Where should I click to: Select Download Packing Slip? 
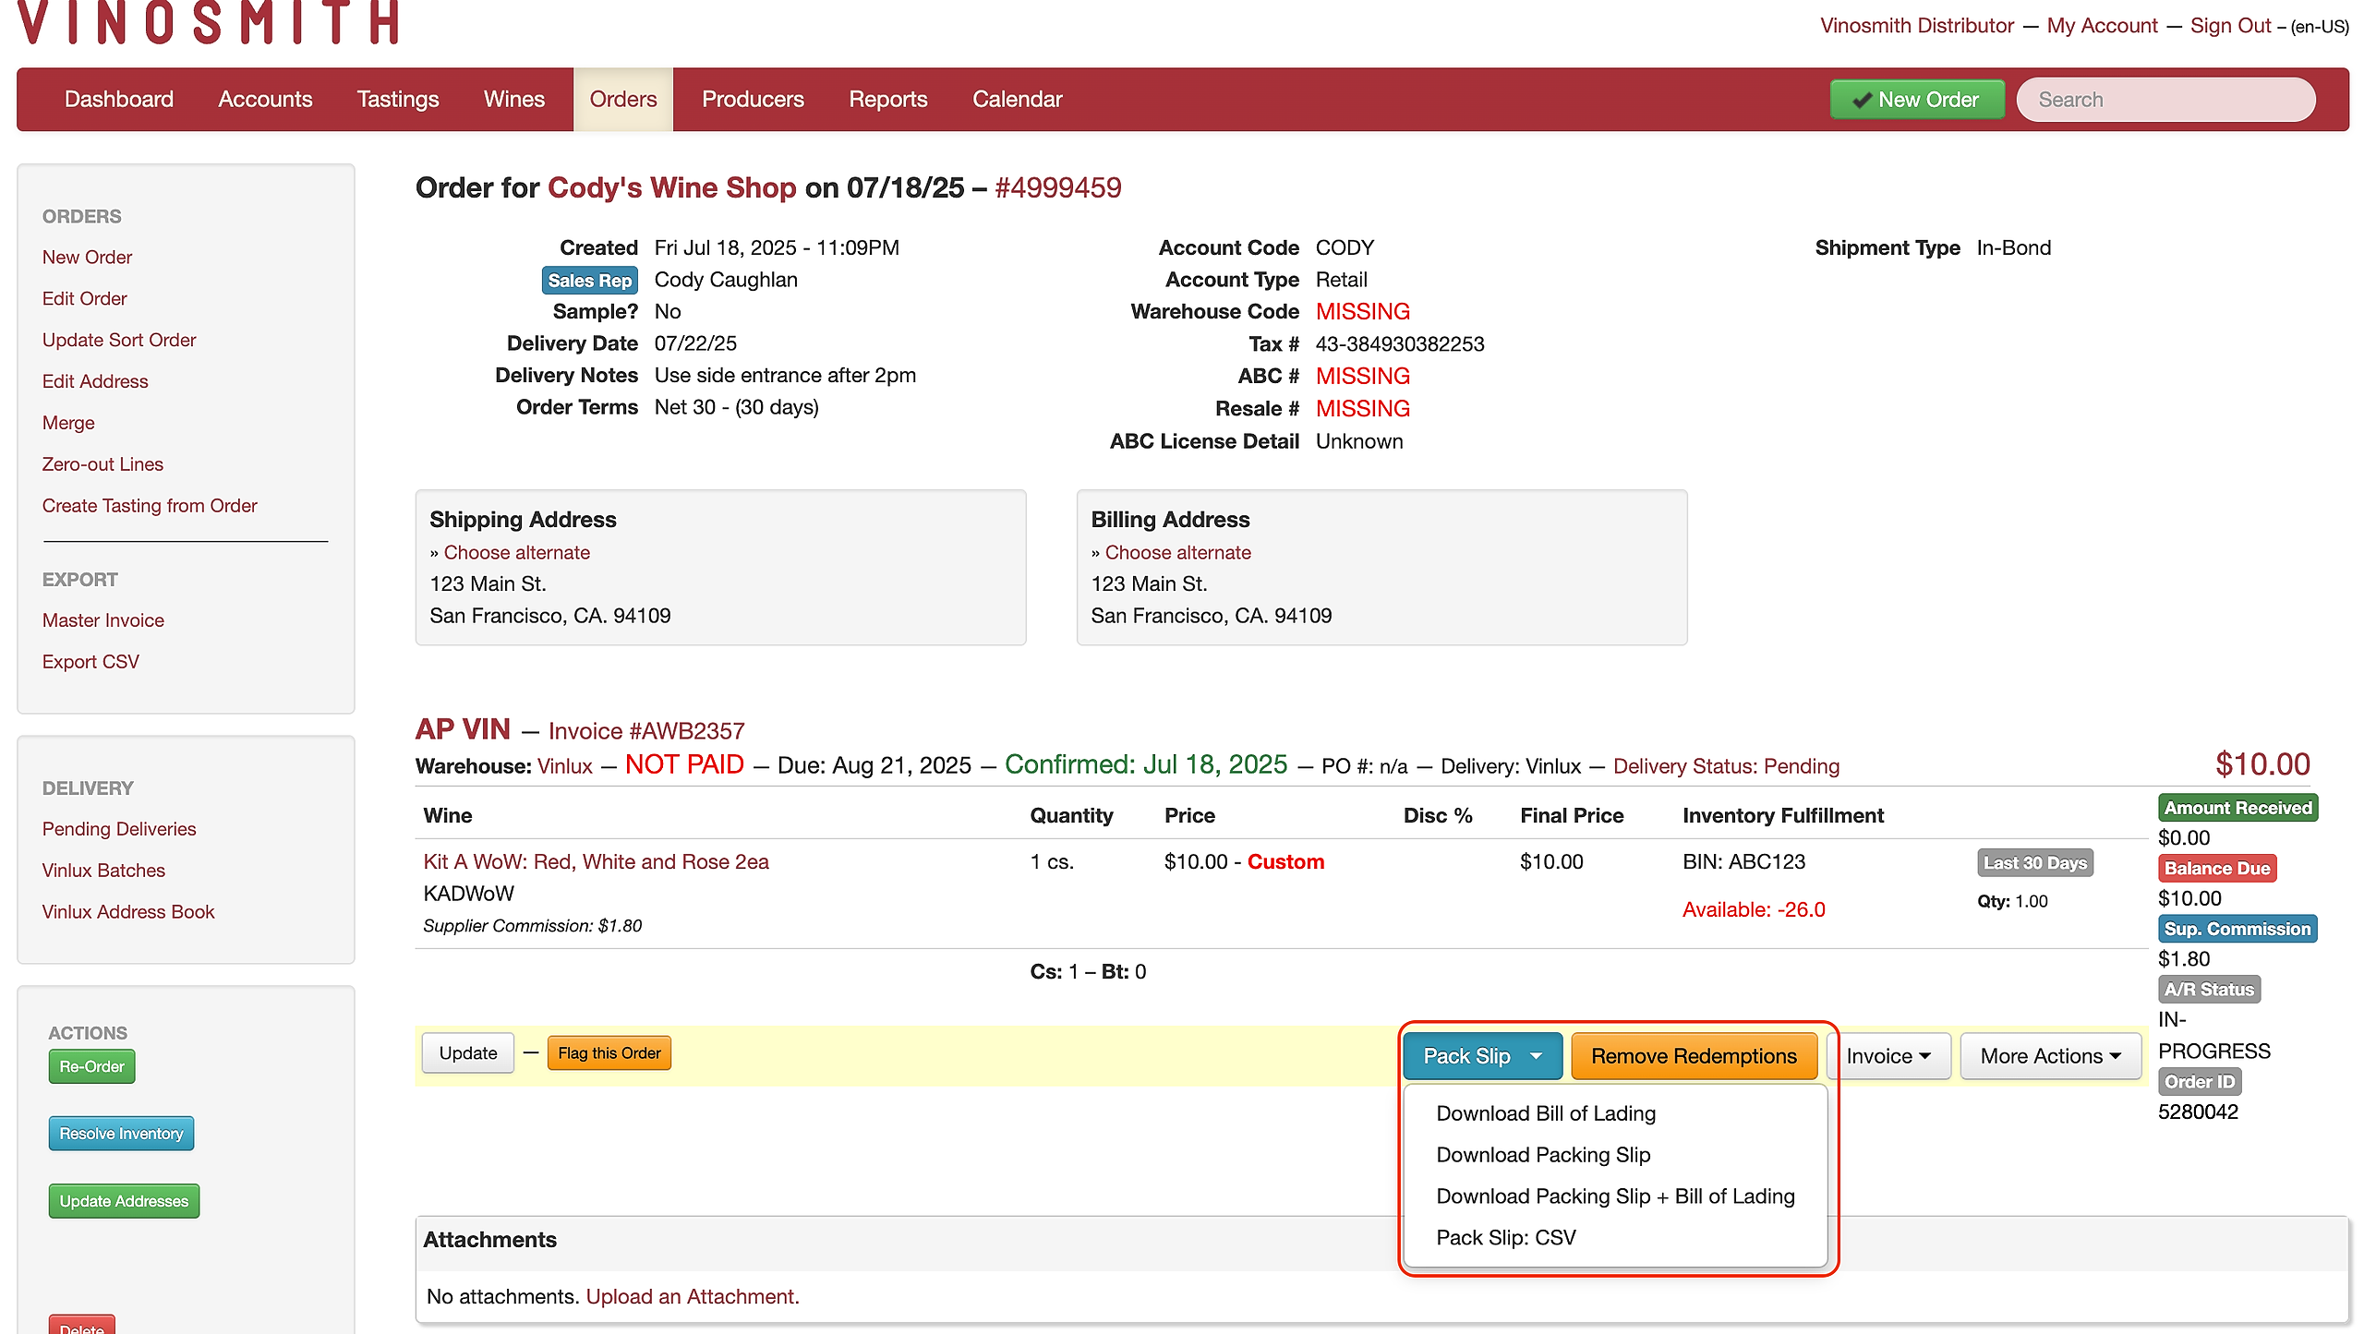point(1543,1155)
